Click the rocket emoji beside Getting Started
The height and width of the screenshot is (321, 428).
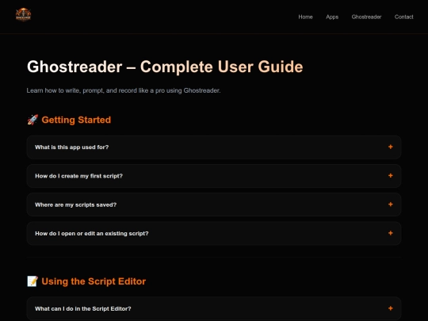[x=32, y=120]
